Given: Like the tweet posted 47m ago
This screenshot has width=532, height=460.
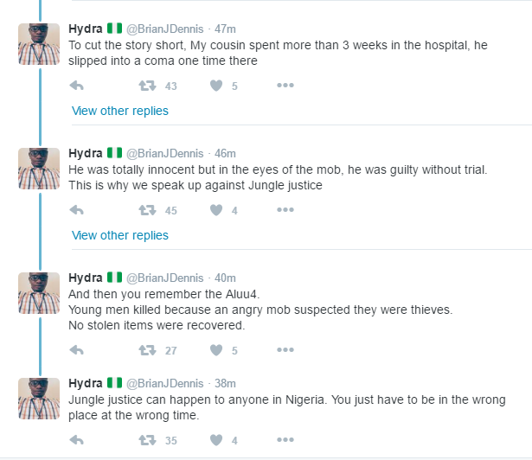Looking at the screenshot, I should (x=216, y=86).
